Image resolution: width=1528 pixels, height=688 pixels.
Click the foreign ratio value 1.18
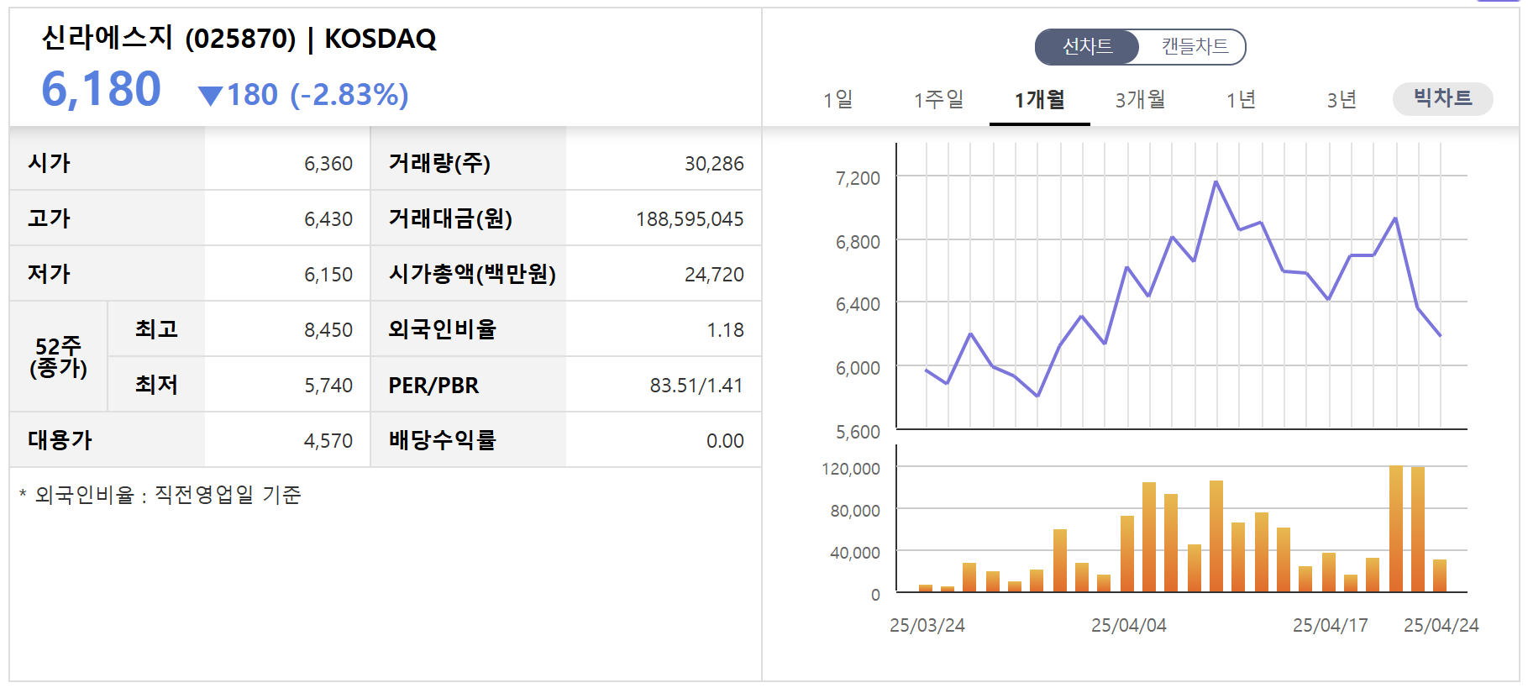point(725,330)
